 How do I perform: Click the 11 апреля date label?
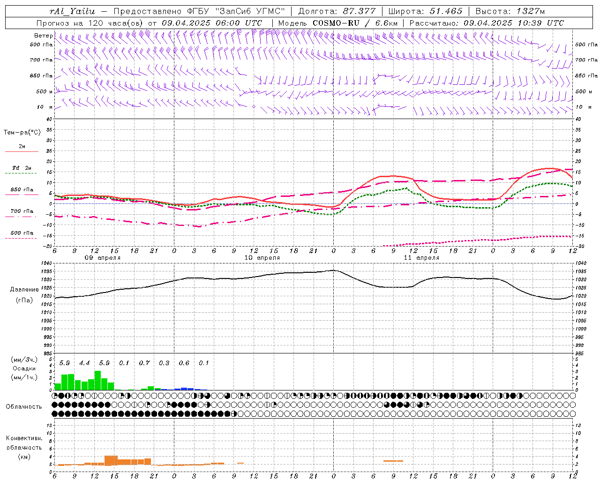(x=421, y=258)
